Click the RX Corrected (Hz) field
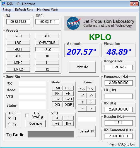Image resolution: width=140 pixels, height=148 pixels. (119, 136)
